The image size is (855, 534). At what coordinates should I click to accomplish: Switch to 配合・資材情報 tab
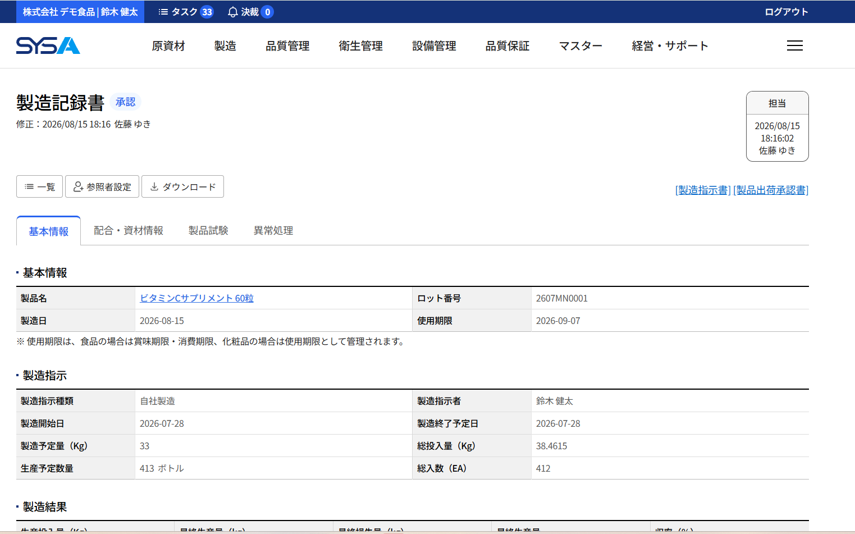129,231
